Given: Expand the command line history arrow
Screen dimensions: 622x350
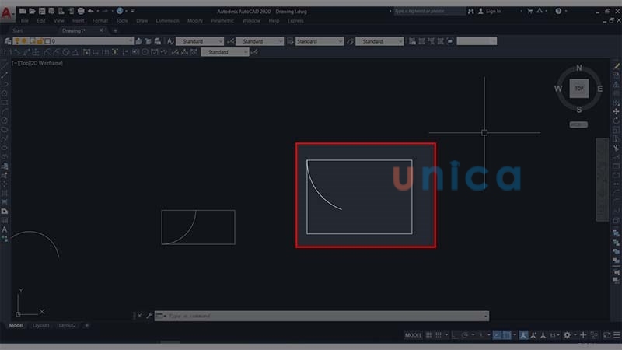Looking at the screenshot, I should pos(485,316).
